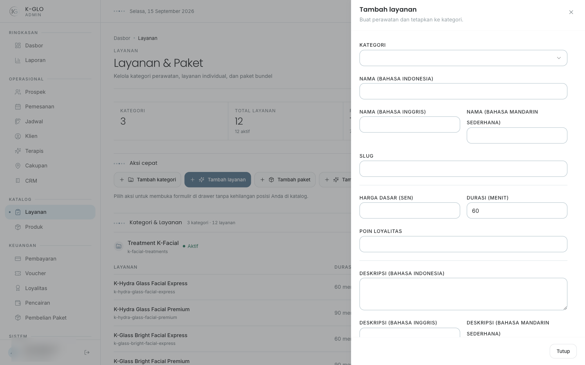Click into the Slug input field
This screenshot has width=585, height=365.
coord(463,169)
